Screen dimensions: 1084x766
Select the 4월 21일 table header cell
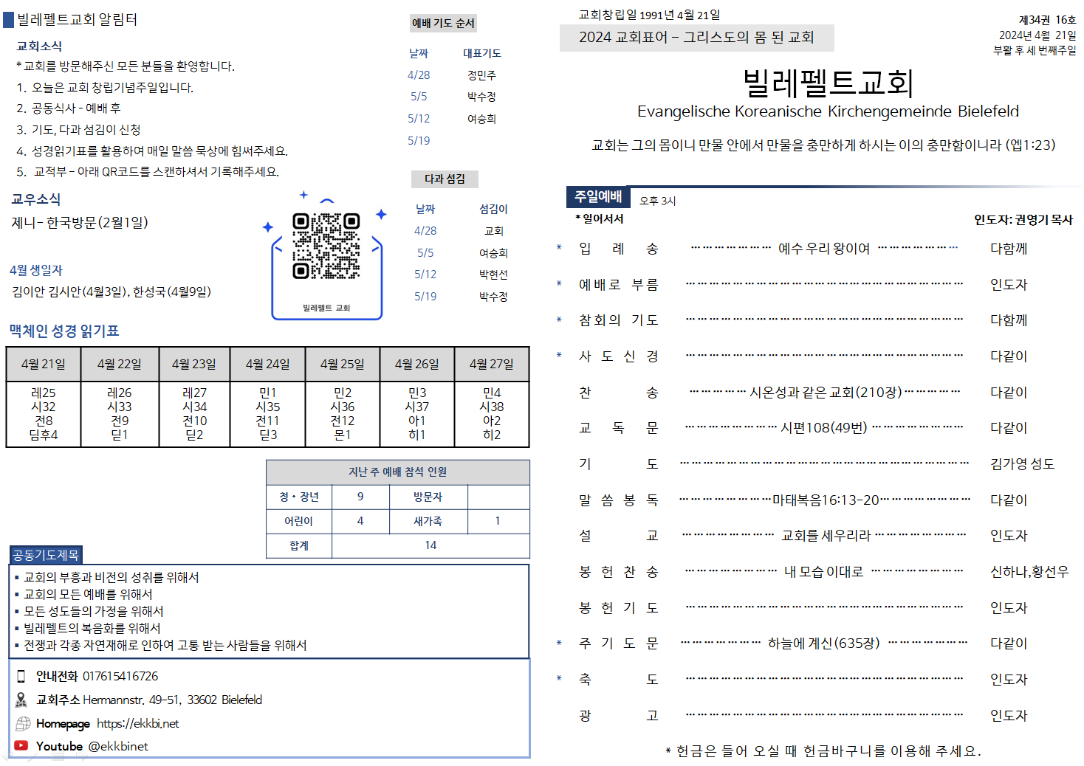(44, 364)
